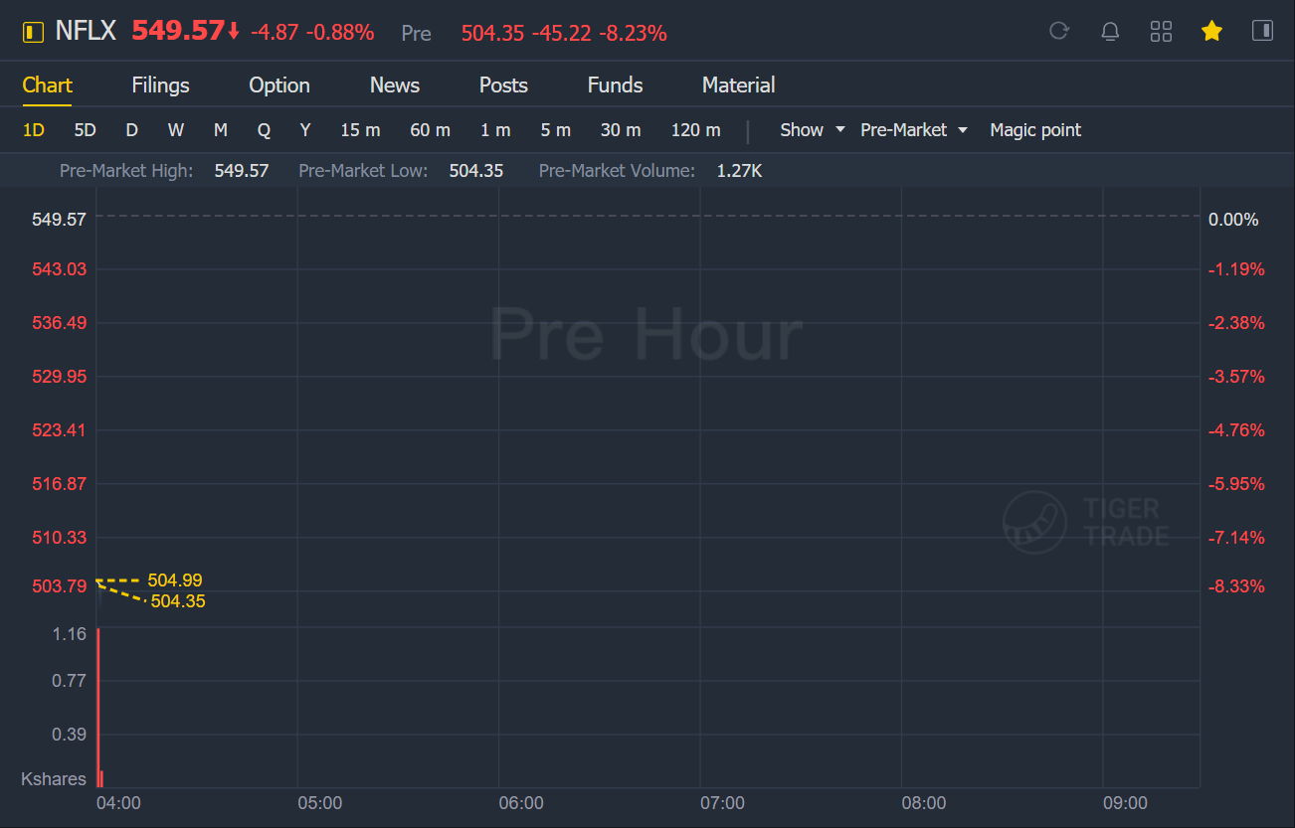Viewport: 1295px width, 828px height.
Task: Open the price alert bell icon
Action: 1110,31
